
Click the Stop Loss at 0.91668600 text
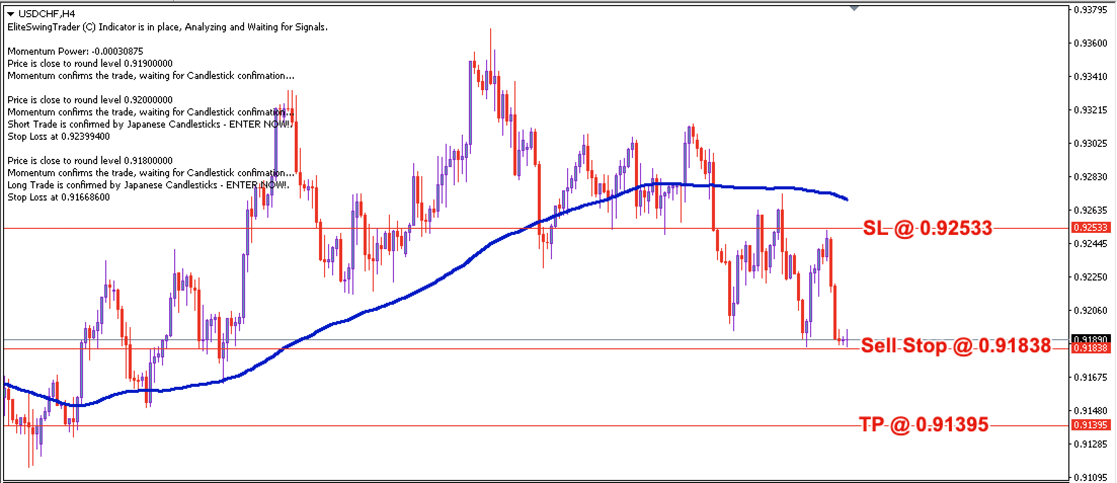(x=59, y=197)
